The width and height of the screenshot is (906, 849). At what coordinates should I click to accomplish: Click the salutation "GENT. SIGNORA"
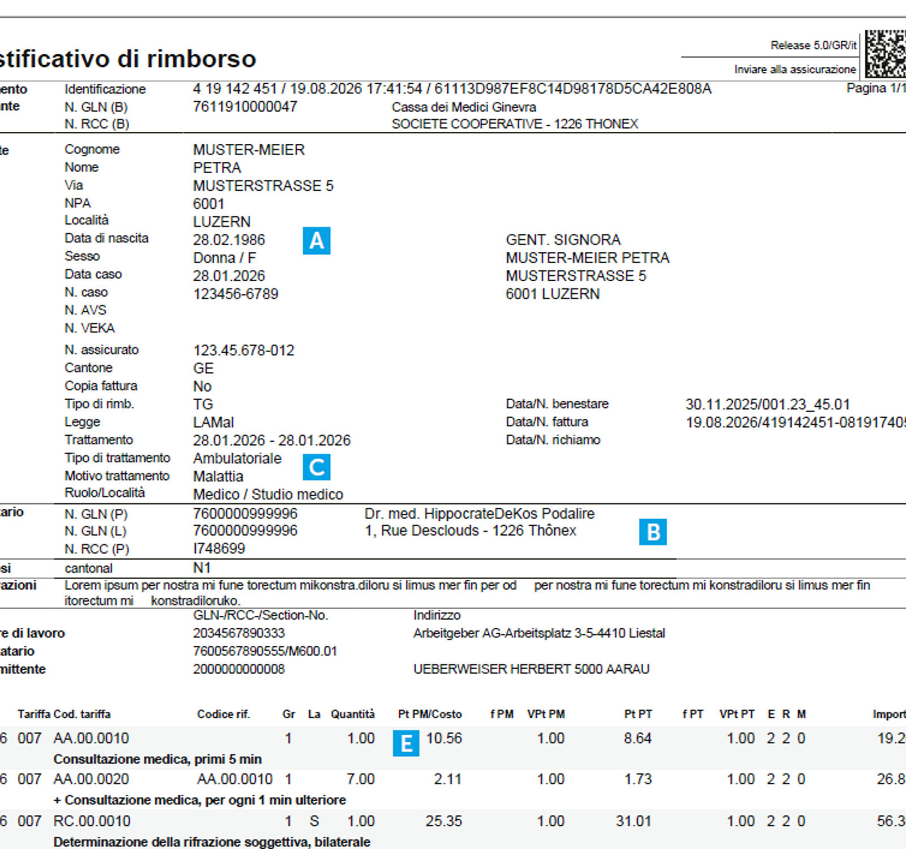point(563,240)
